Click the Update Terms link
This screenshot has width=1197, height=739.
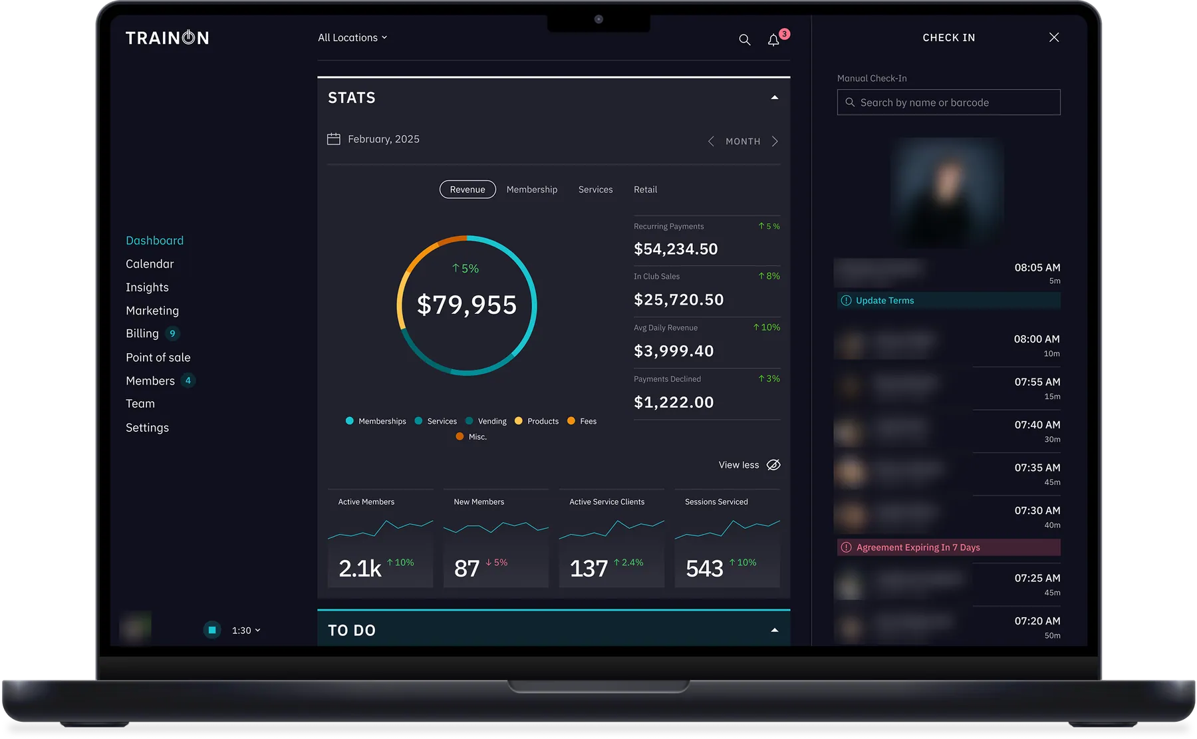click(x=884, y=301)
